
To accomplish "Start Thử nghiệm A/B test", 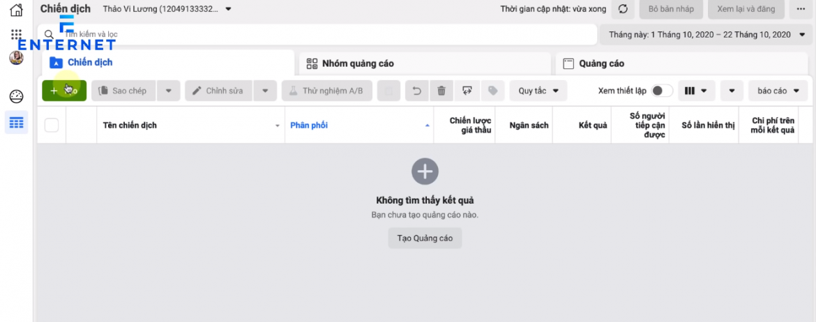I will (x=327, y=91).
